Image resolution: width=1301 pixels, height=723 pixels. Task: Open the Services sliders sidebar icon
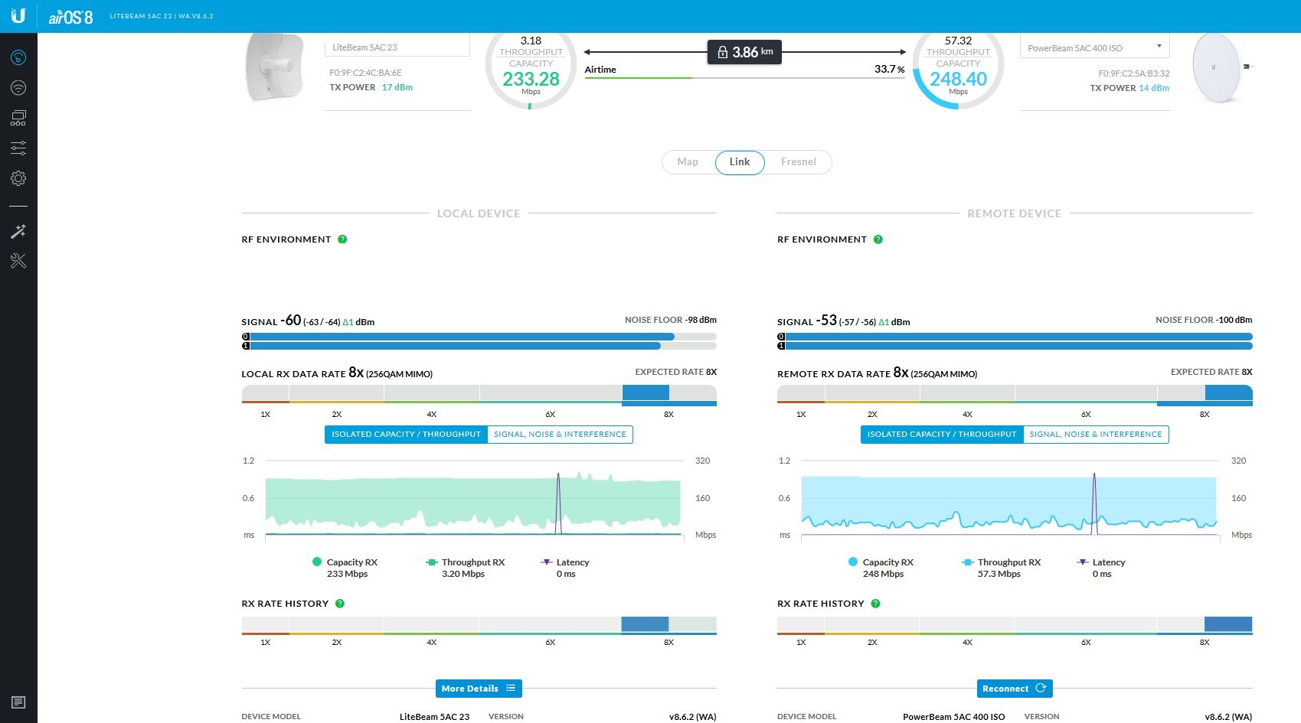[18, 148]
